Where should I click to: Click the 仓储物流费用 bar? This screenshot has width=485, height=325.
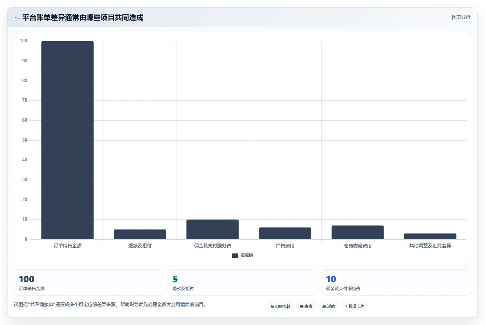point(358,232)
